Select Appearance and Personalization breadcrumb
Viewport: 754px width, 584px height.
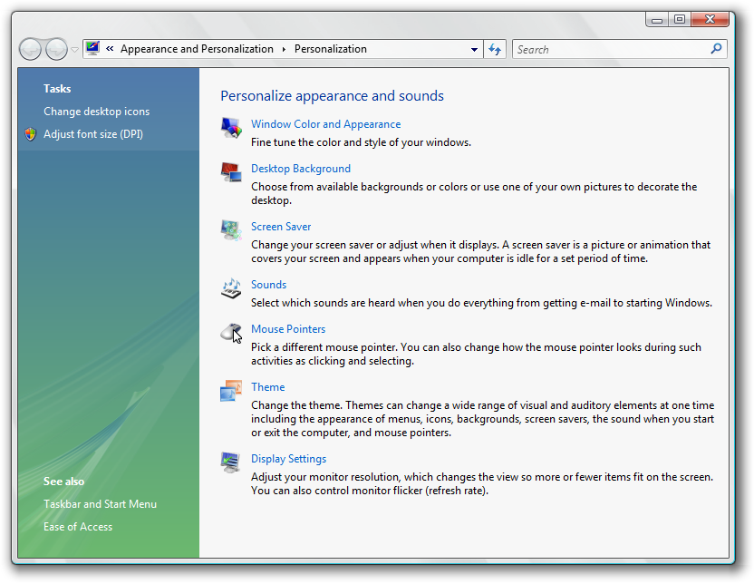pyautogui.click(x=197, y=49)
